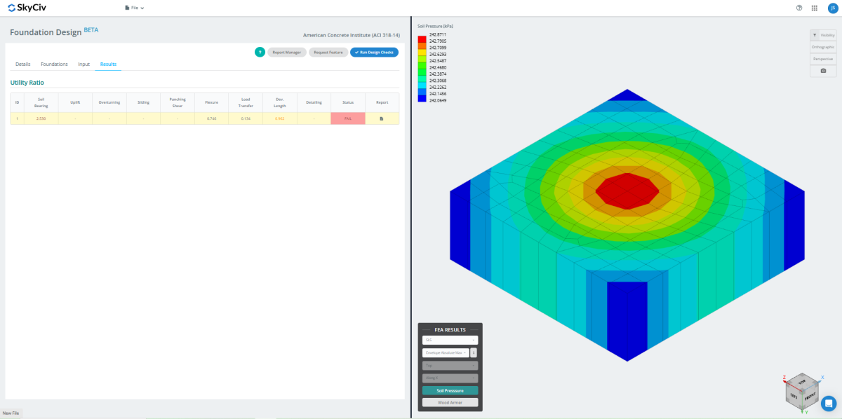The height and width of the screenshot is (419, 842).
Task: Switch the view to Perspective
Action: tap(822, 59)
